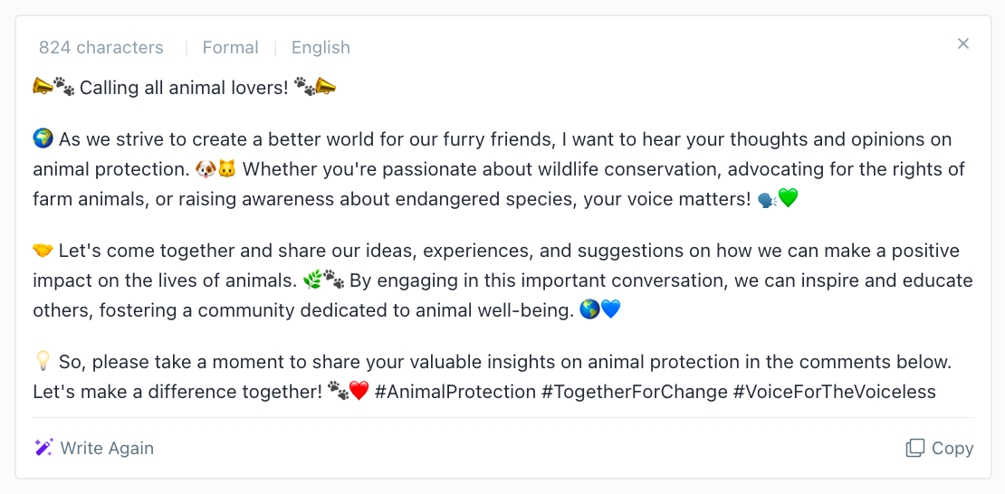Click the 824 characters count

100,48
